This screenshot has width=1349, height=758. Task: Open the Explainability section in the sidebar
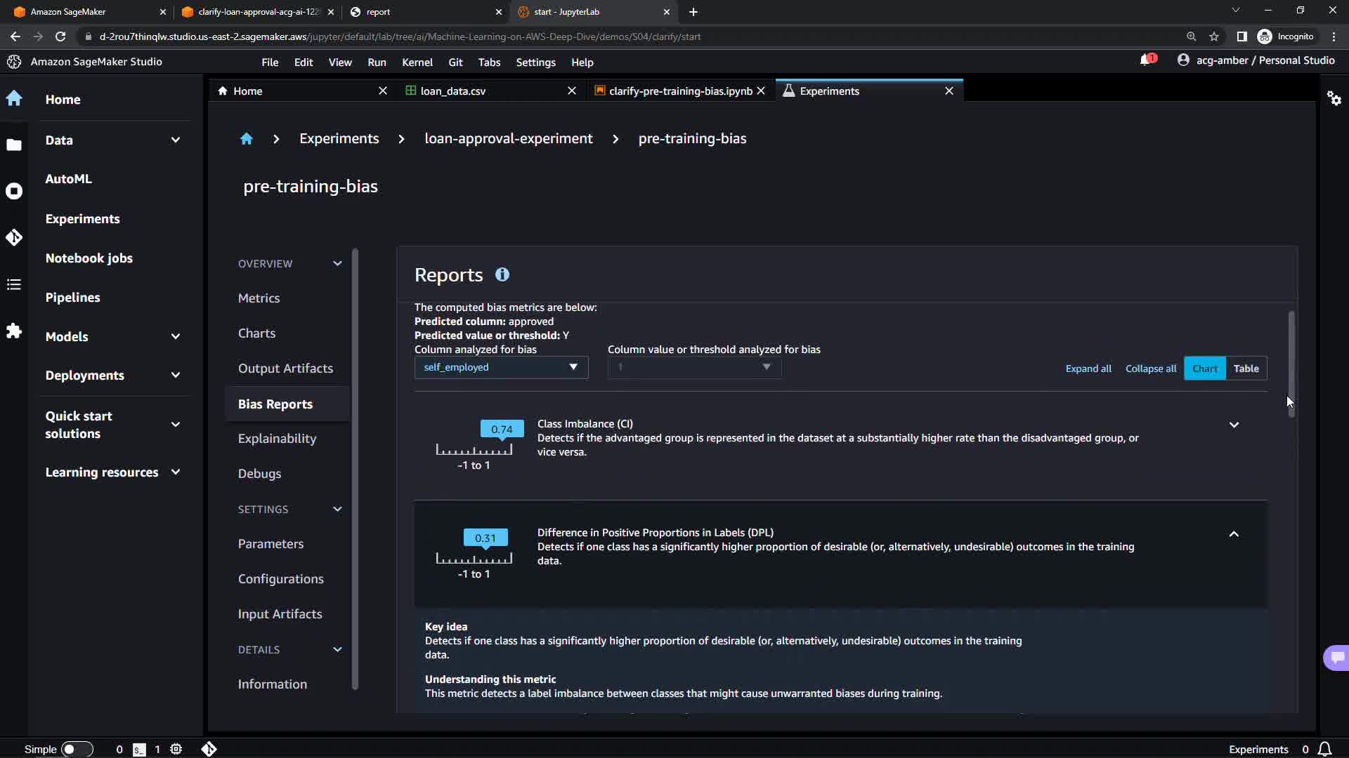click(x=277, y=439)
